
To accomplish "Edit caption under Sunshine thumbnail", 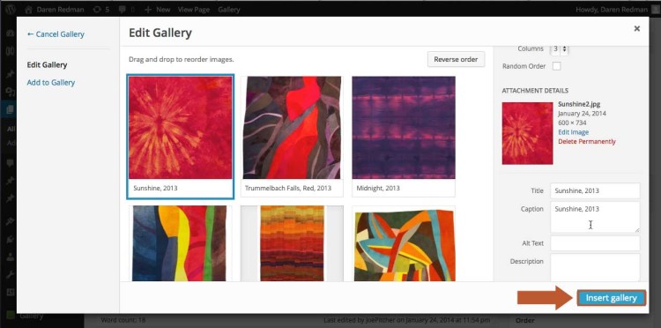I will point(181,188).
